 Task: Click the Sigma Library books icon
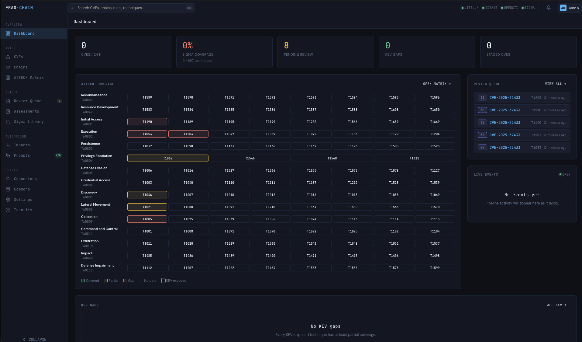click(x=8, y=122)
